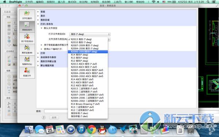Choose R13 图形(*.dwg) option
219x137 pixels.
88,58
